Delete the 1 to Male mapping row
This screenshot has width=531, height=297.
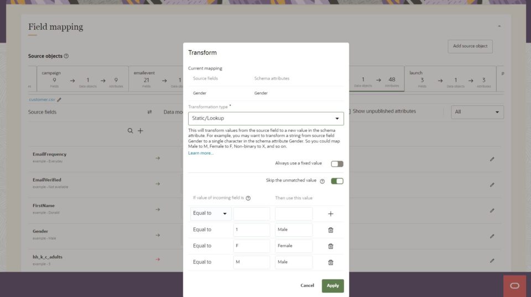pyautogui.click(x=331, y=230)
